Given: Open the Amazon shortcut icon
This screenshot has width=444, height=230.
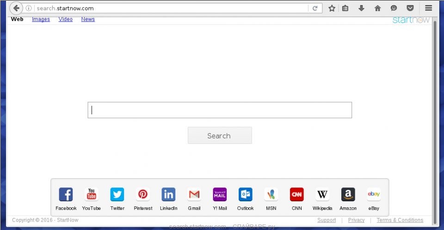Looking at the screenshot, I should (x=348, y=194).
